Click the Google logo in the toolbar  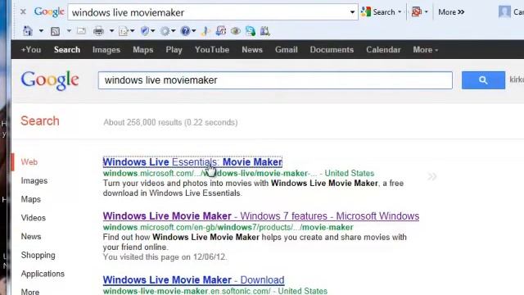49,11
